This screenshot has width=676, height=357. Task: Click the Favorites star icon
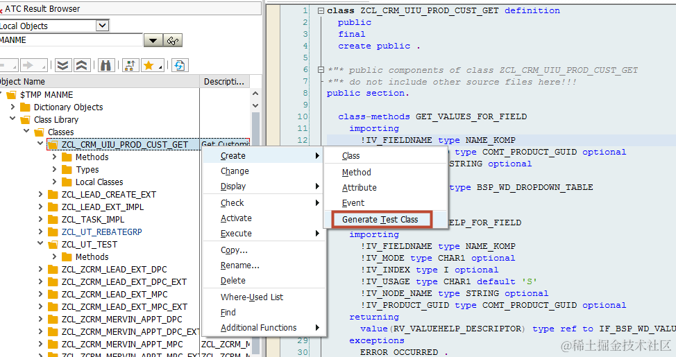(151, 65)
